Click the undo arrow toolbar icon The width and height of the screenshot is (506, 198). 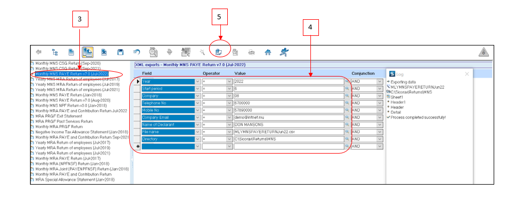tap(137, 52)
